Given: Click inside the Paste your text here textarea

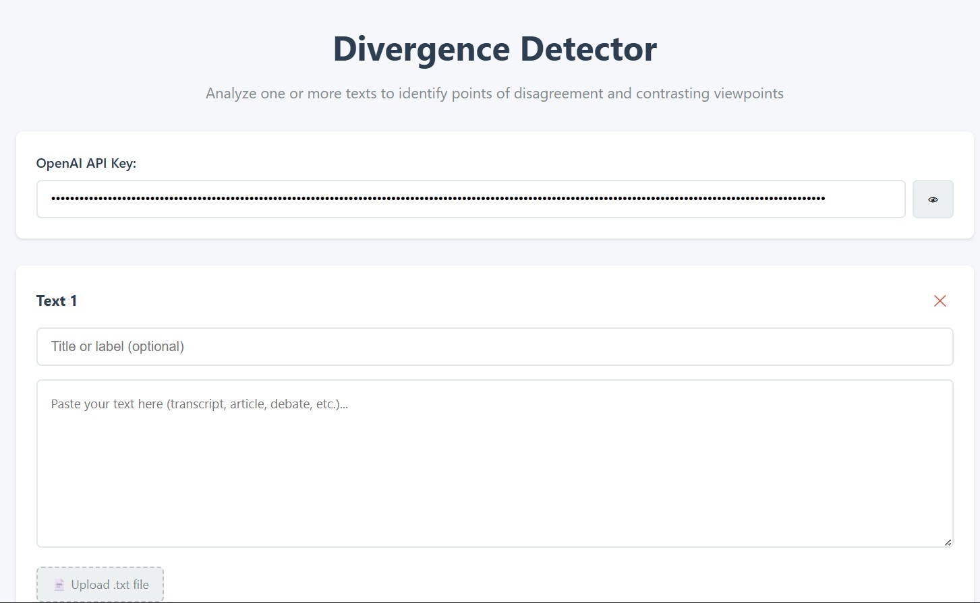Looking at the screenshot, I should [494, 464].
